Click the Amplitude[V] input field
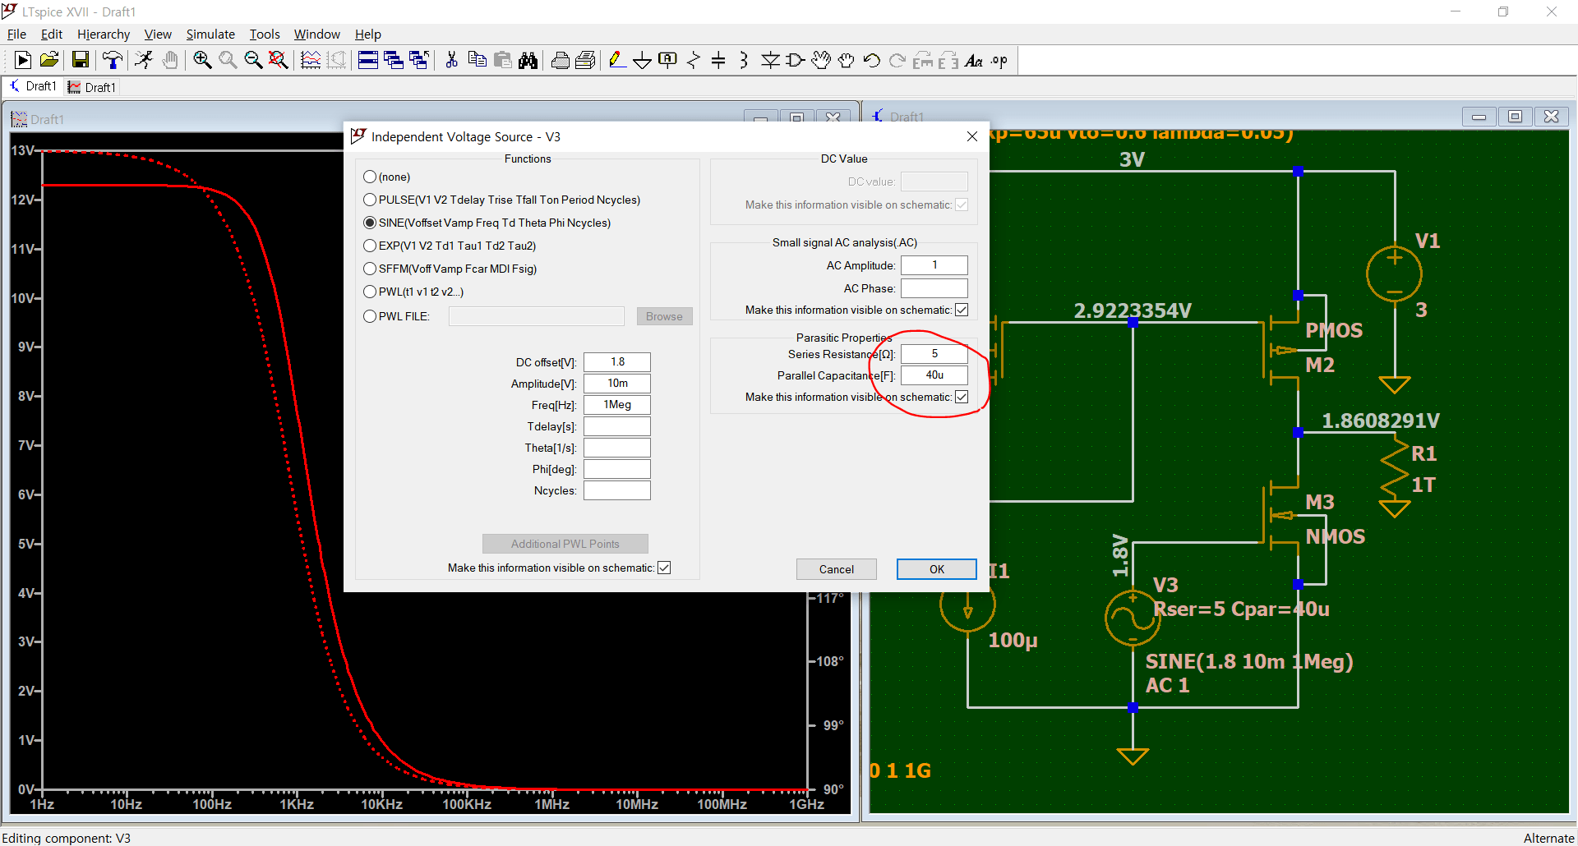 click(x=616, y=383)
